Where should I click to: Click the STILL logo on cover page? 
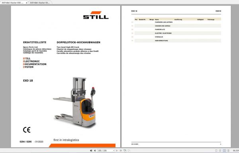[96, 15]
